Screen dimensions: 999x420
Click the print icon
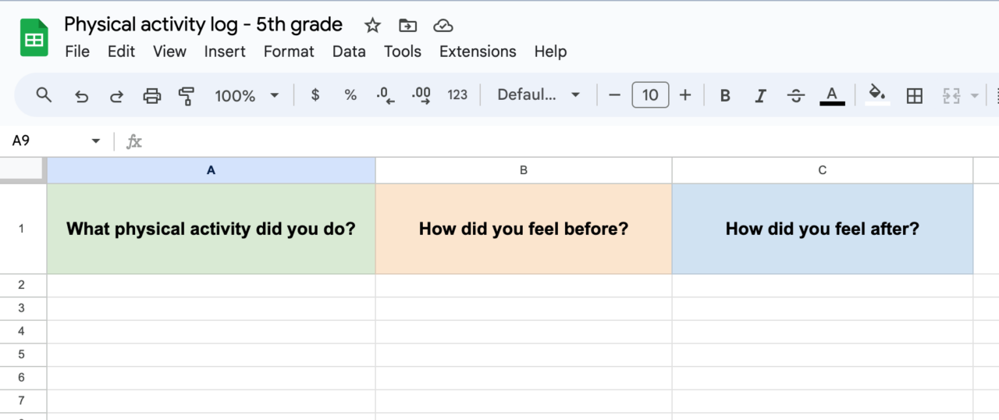pos(151,95)
